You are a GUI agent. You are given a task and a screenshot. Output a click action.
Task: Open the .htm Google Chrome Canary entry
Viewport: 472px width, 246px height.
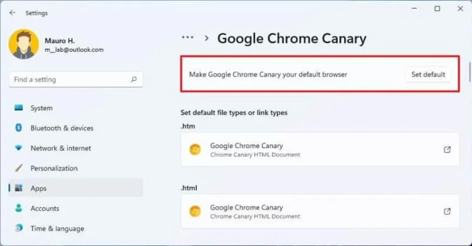[x=320, y=150]
